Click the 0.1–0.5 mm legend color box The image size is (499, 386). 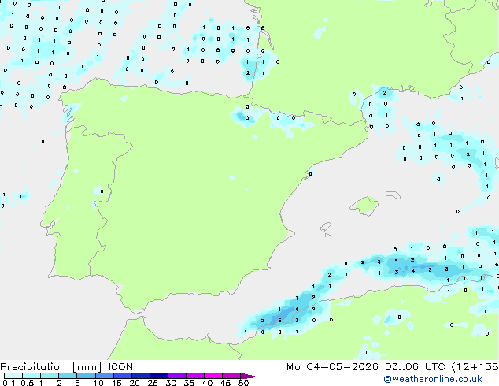click(13, 376)
